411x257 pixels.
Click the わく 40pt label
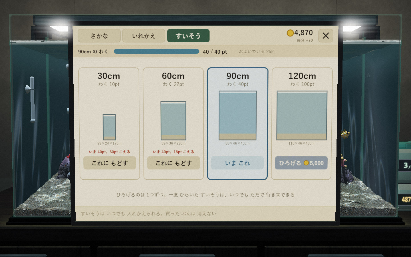(238, 84)
